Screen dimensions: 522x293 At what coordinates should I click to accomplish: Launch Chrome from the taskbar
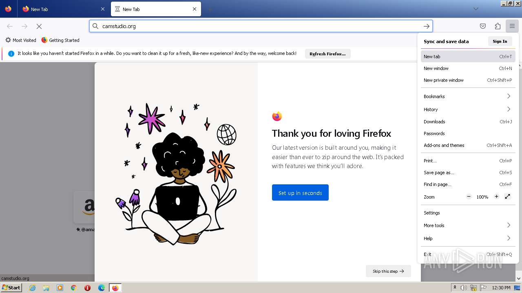pos(74,288)
